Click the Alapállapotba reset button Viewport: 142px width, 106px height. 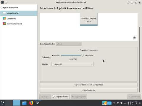[x=79, y=97]
